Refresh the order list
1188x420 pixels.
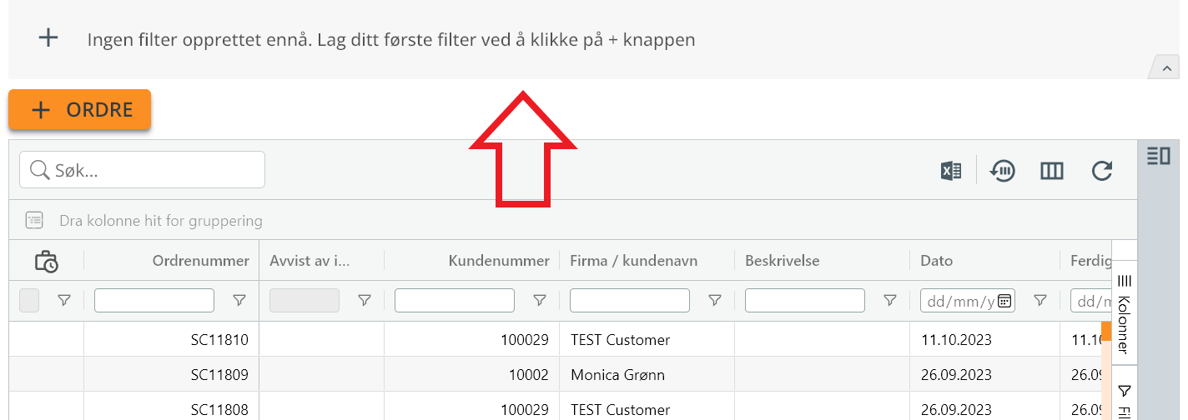[1102, 171]
